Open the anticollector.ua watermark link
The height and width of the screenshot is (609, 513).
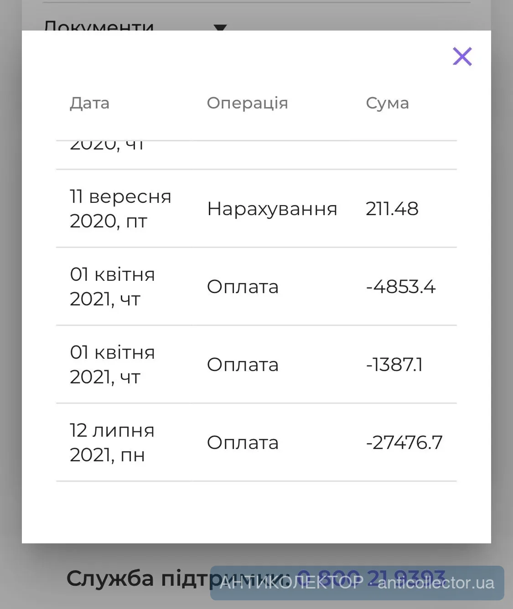435,583
